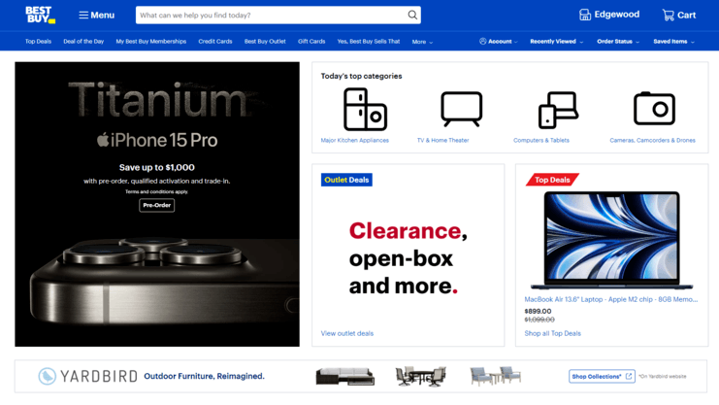Click the Yardbird logo

[87, 376]
